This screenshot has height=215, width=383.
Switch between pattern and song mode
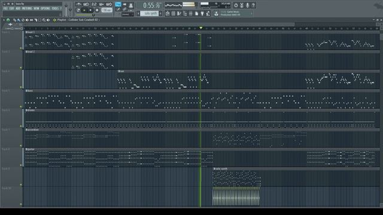coord(78,10)
